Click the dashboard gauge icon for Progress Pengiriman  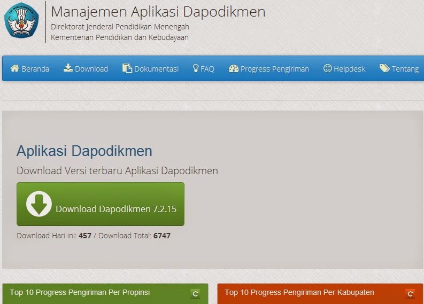point(234,68)
